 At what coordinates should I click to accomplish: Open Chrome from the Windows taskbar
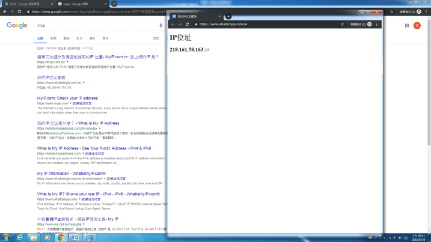click(61, 237)
